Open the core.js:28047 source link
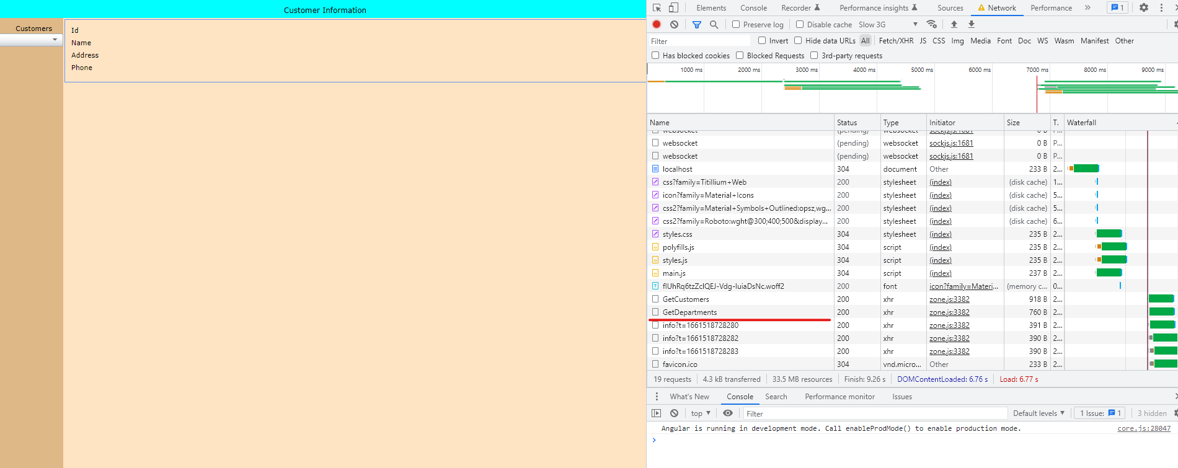 click(x=1143, y=428)
